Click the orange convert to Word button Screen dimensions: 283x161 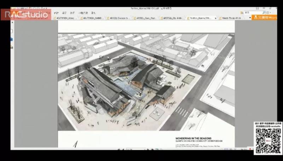tap(265, 17)
